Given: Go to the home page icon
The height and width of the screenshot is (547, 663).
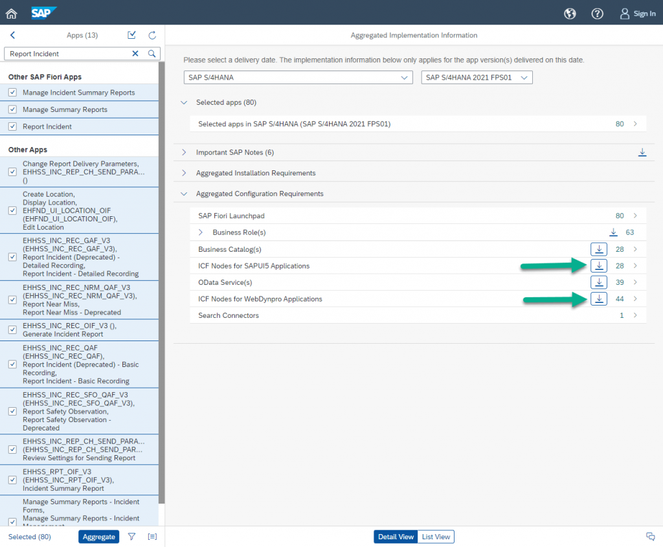Looking at the screenshot, I should 12,14.
